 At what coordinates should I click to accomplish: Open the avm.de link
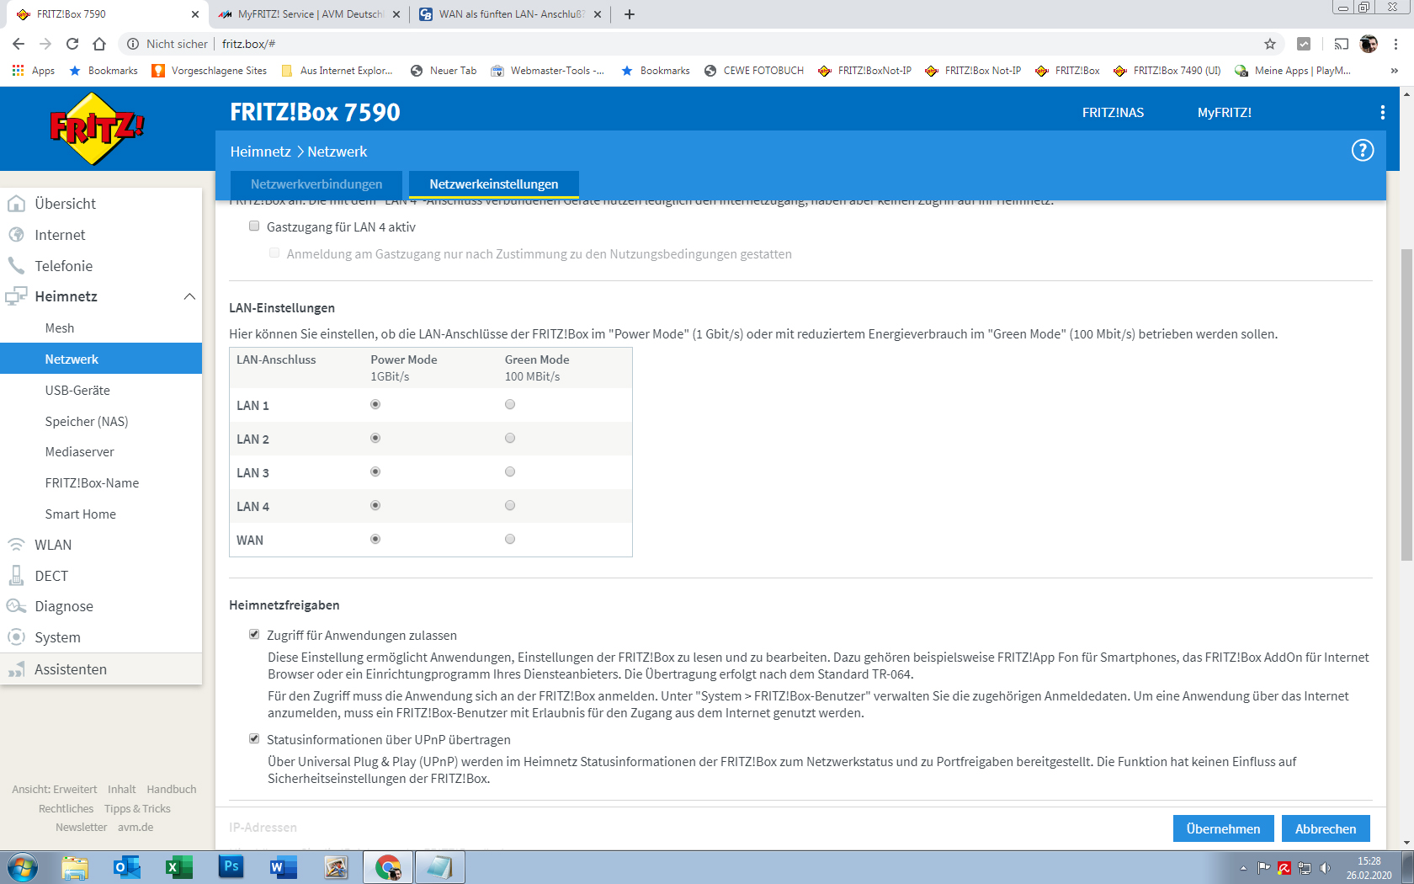tap(136, 827)
